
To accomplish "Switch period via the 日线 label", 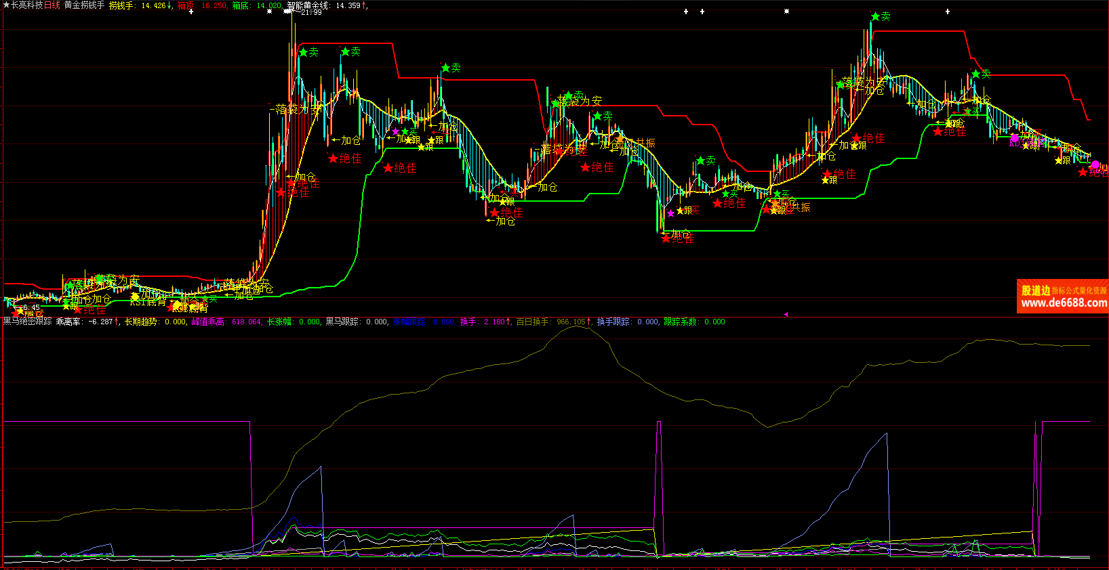I will (52, 5).
